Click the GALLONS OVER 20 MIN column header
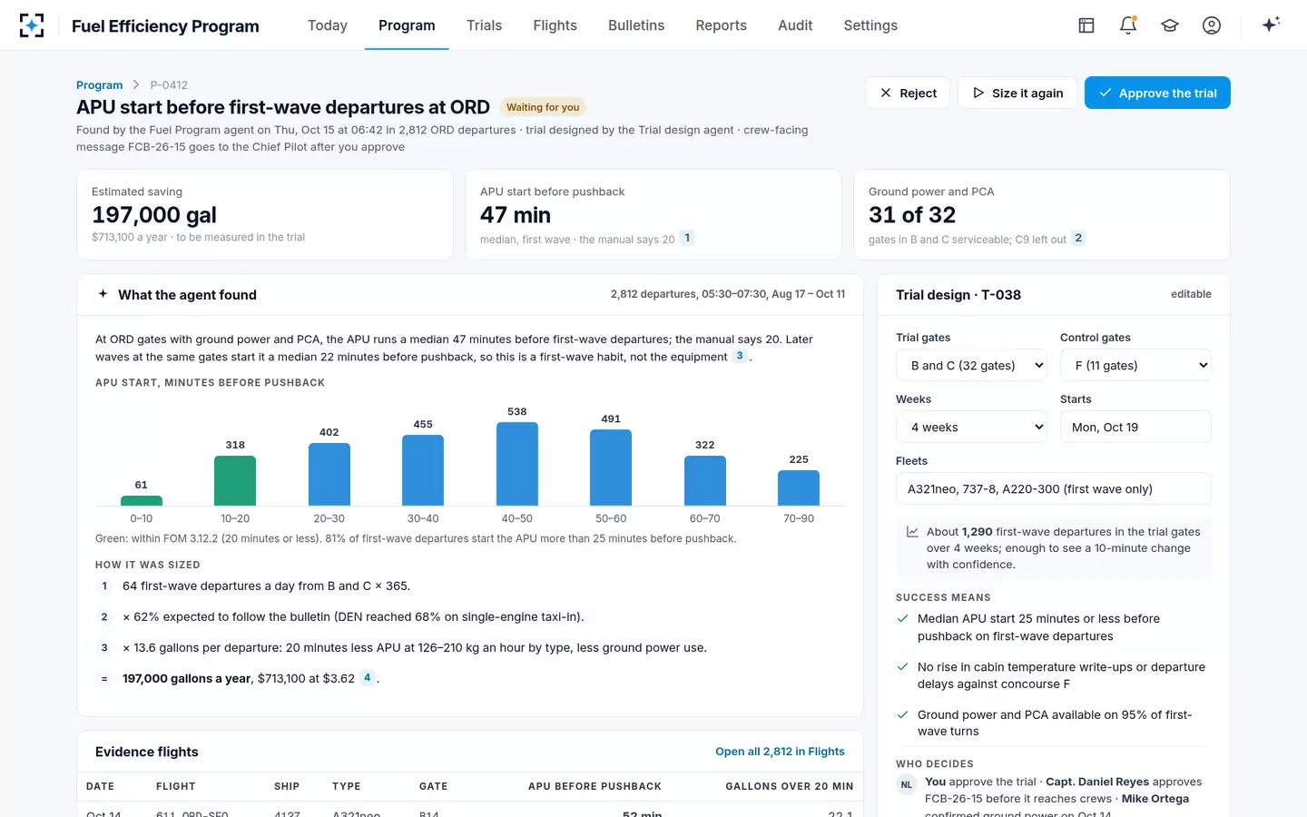The height and width of the screenshot is (817, 1307). (x=790, y=786)
